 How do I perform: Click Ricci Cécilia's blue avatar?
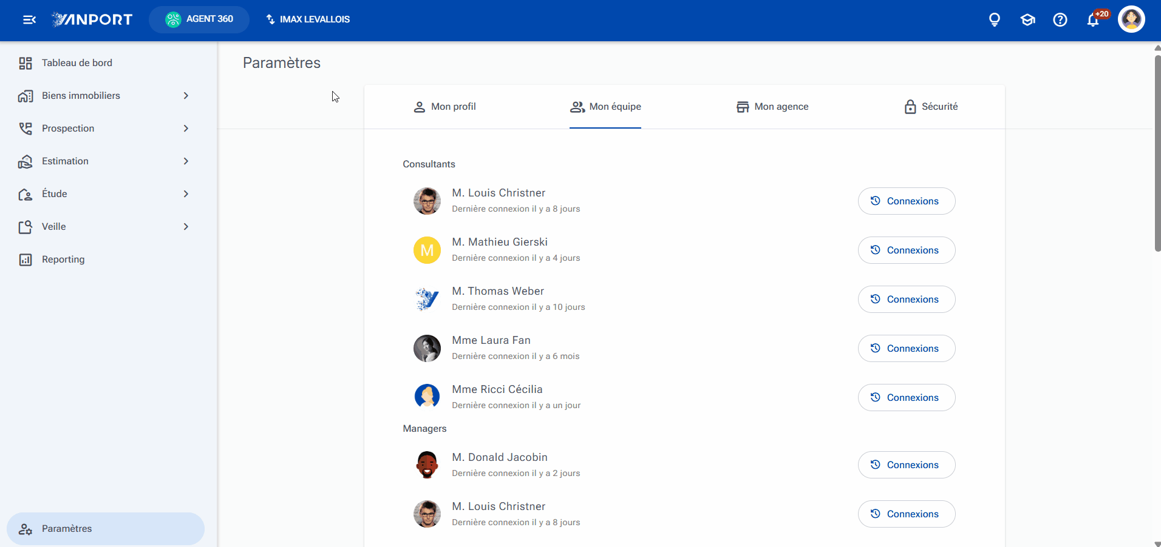(x=427, y=398)
